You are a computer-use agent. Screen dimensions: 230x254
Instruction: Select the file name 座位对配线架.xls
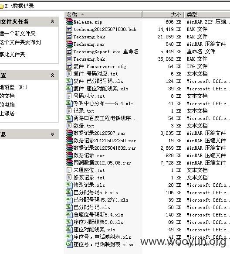pos(95,230)
